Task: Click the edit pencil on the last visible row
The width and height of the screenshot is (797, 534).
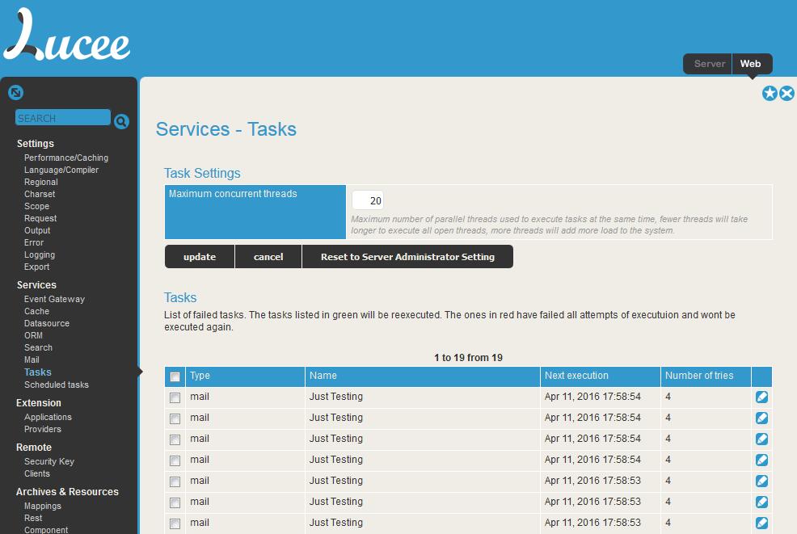Action: tap(761, 523)
